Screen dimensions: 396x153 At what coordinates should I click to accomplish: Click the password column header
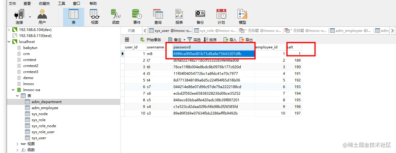(214, 47)
